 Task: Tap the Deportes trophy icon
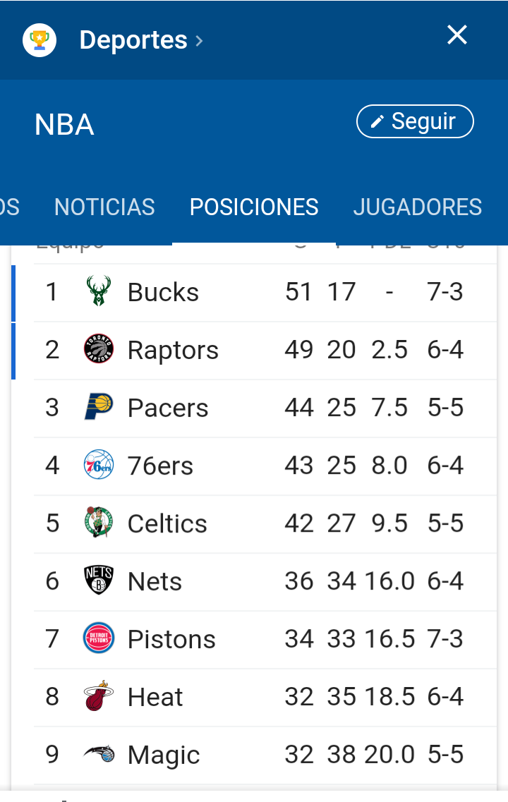pos(40,40)
